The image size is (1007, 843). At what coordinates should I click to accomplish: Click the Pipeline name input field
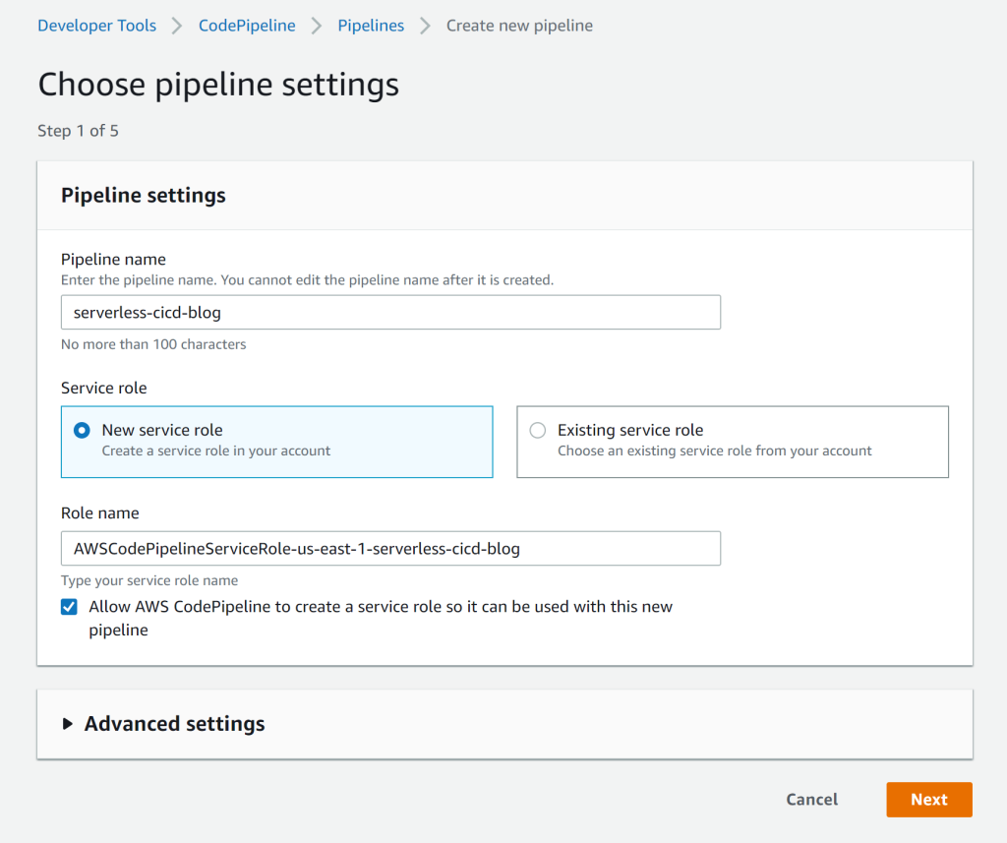(x=390, y=312)
